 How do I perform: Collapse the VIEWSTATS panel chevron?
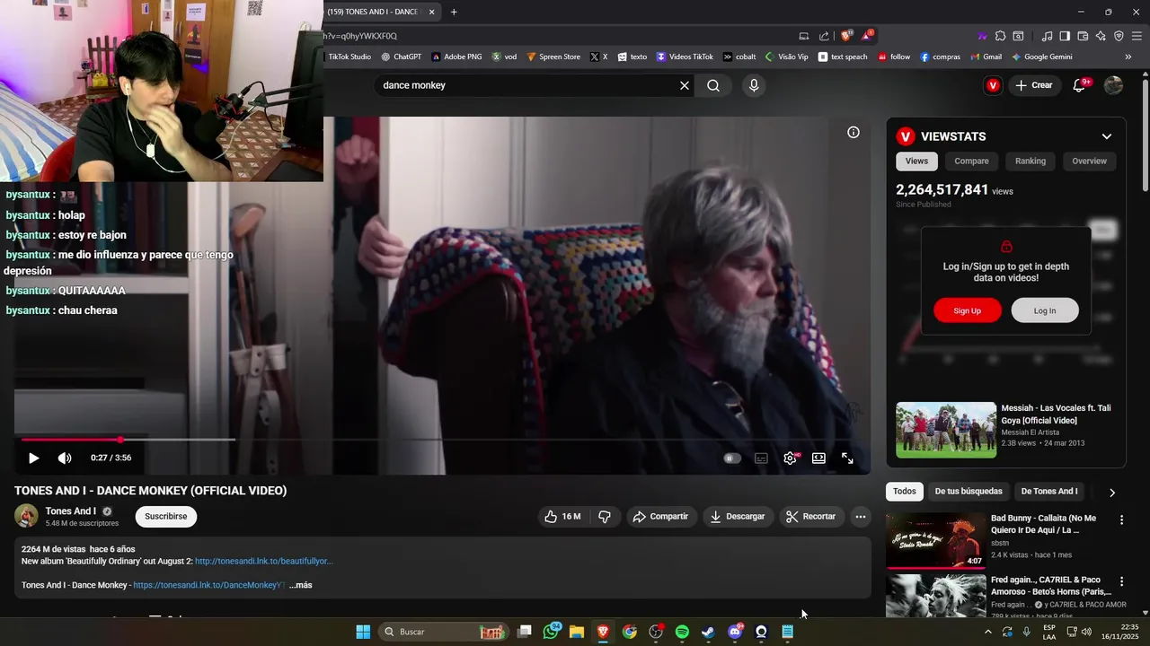(1107, 136)
